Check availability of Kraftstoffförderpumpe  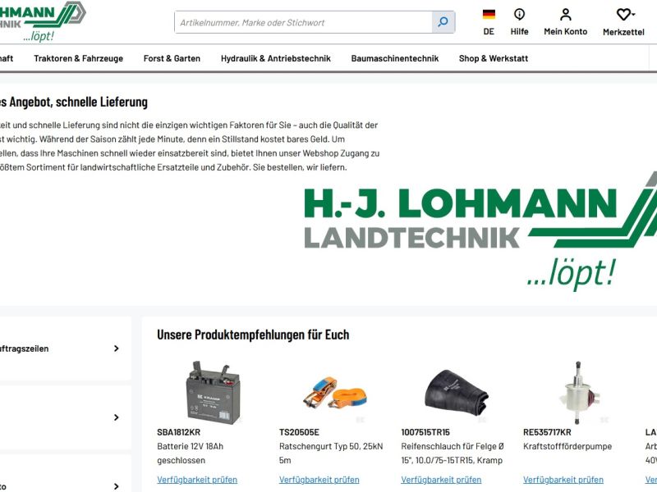tap(563, 480)
